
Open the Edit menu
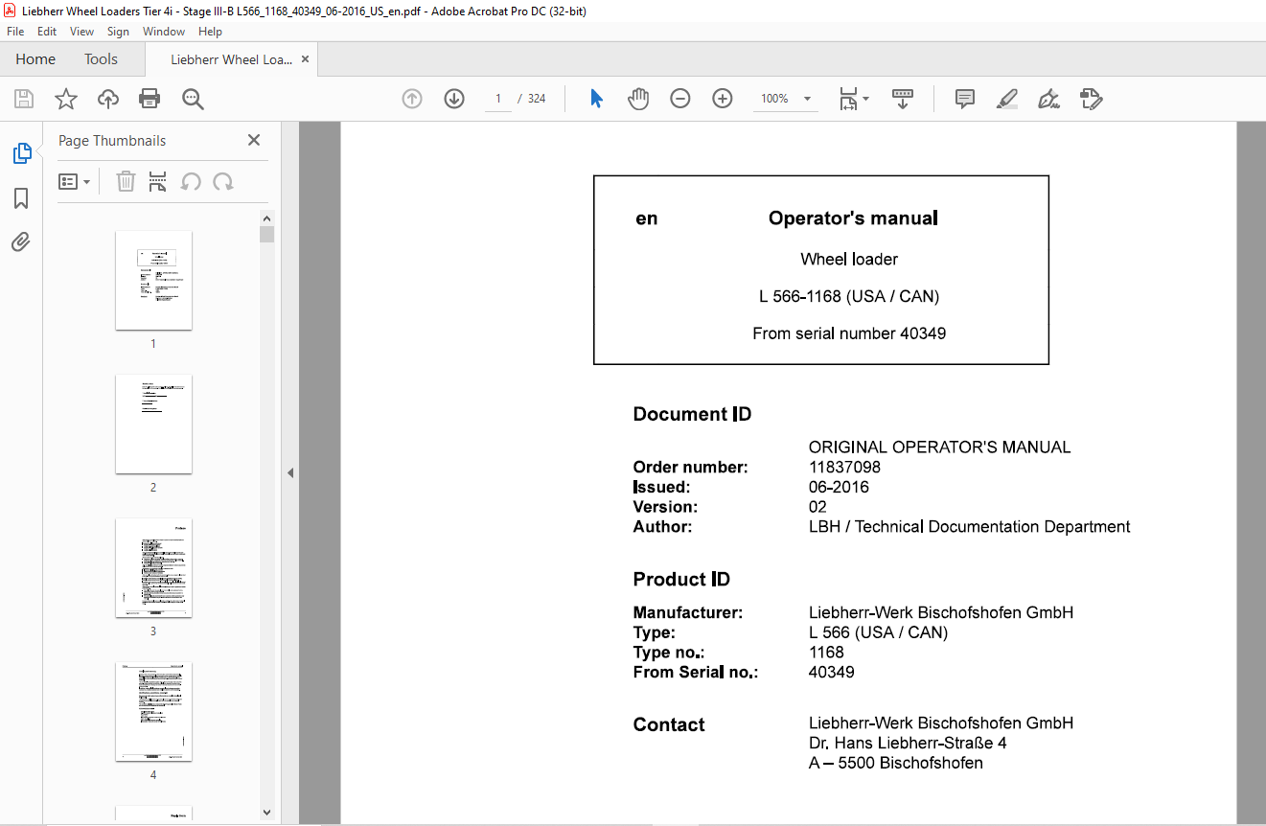[x=47, y=32]
